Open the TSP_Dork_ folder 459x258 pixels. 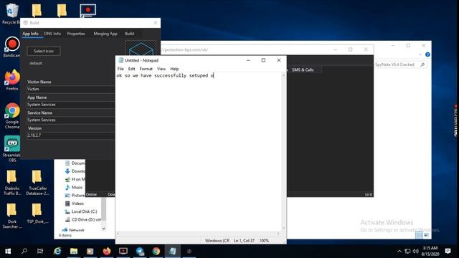37,214
